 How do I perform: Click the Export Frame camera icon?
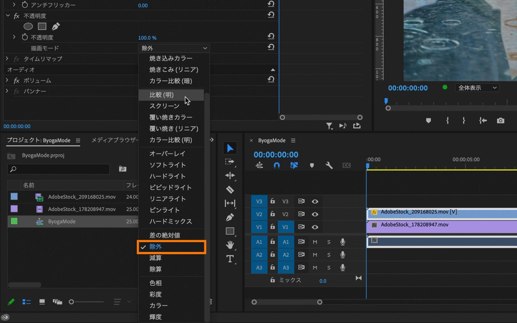pos(500,121)
